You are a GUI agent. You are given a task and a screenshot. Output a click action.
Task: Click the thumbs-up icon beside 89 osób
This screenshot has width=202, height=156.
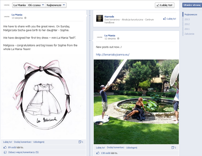(5, 147)
